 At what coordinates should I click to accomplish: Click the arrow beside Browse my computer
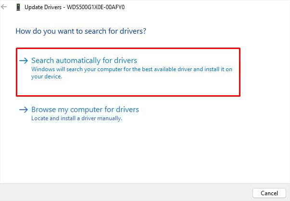coord(24,110)
